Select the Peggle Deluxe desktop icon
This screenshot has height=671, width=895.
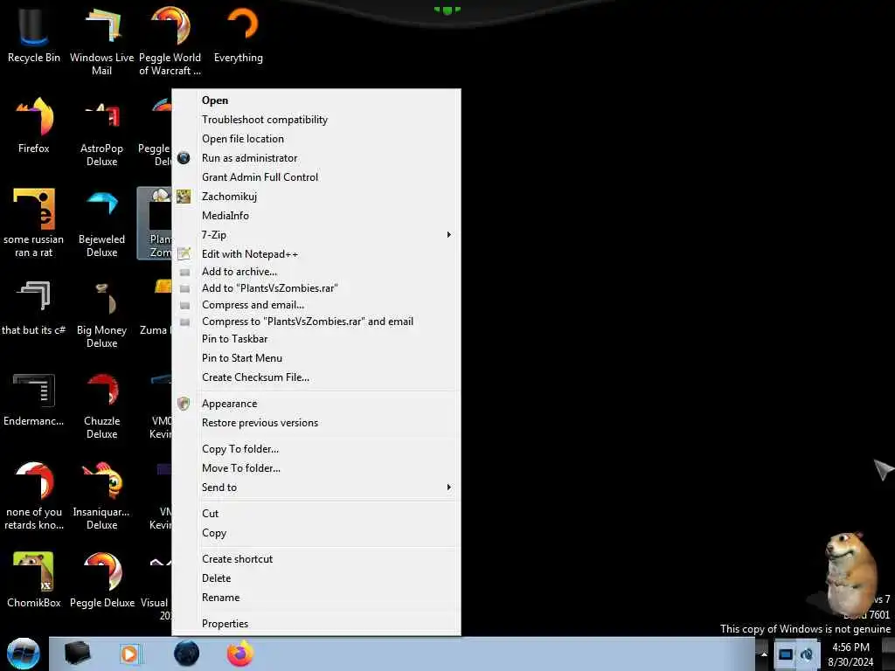(x=101, y=579)
